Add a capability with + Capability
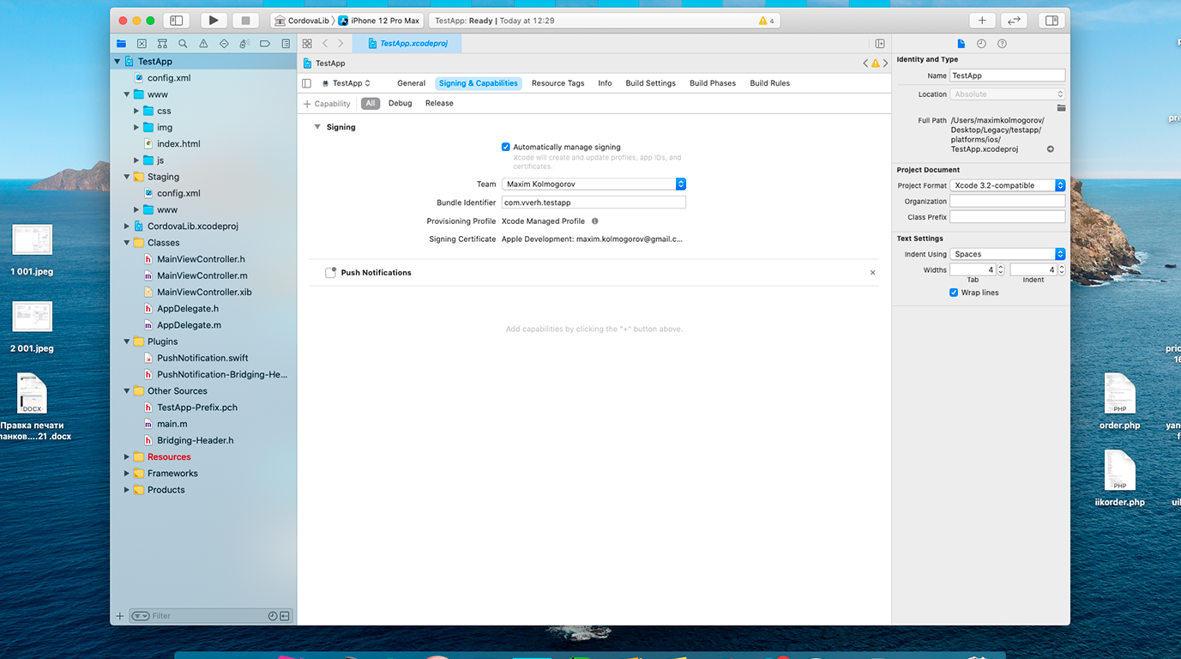 point(327,104)
